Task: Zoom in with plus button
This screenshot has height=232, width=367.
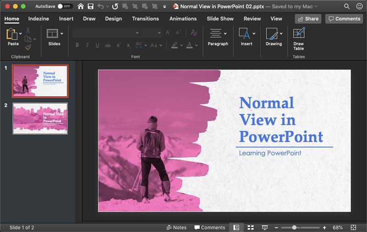Action: click(324, 227)
